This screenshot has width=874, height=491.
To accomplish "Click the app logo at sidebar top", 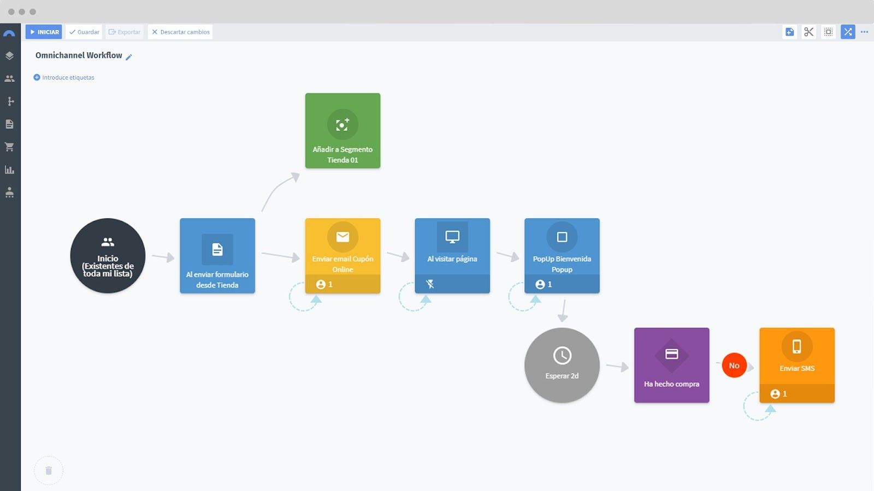I will click(x=9, y=33).
